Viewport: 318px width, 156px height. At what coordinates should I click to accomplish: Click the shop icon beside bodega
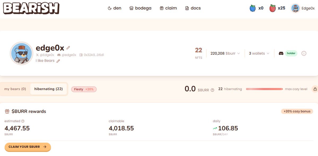tap(131, 8)
